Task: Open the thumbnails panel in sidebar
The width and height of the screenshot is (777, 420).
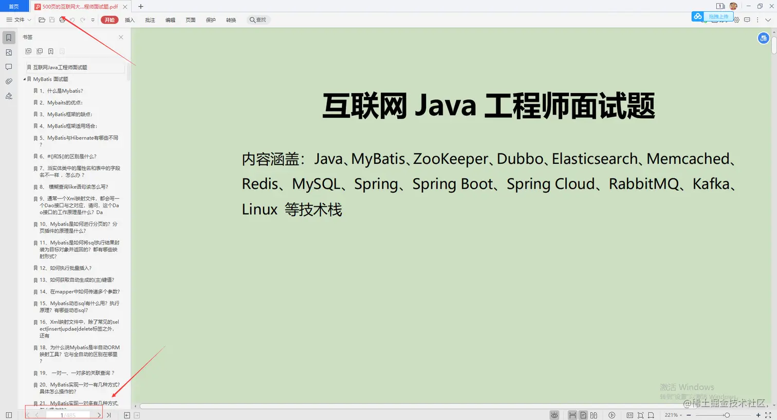Action: click(9, 52)
